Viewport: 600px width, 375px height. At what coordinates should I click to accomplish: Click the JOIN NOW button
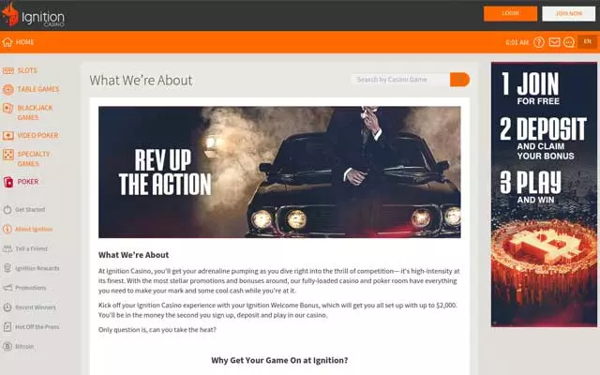568,13
